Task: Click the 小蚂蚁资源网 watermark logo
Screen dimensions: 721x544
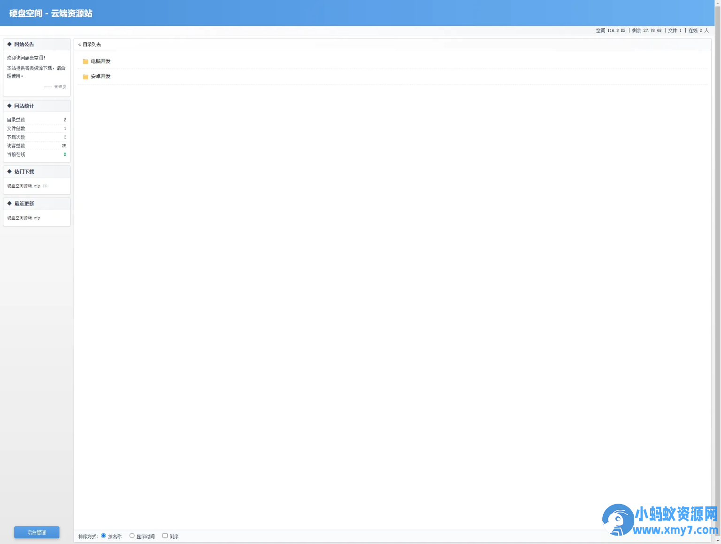Action: coord(659,520)
